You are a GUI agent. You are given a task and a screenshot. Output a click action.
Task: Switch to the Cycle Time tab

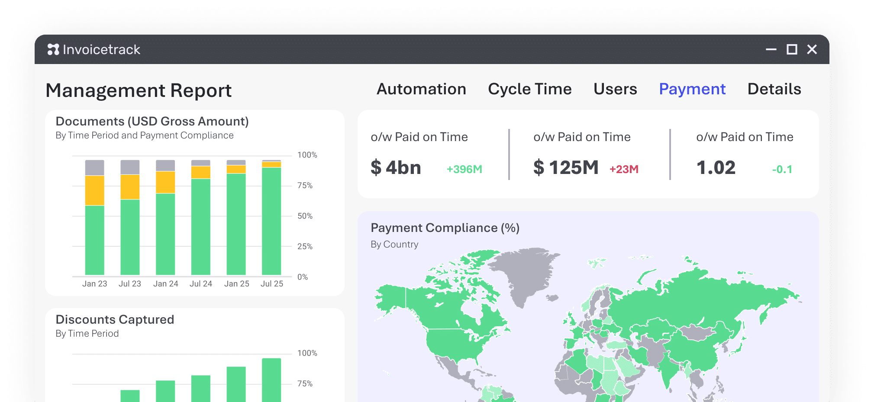point(529,89)
